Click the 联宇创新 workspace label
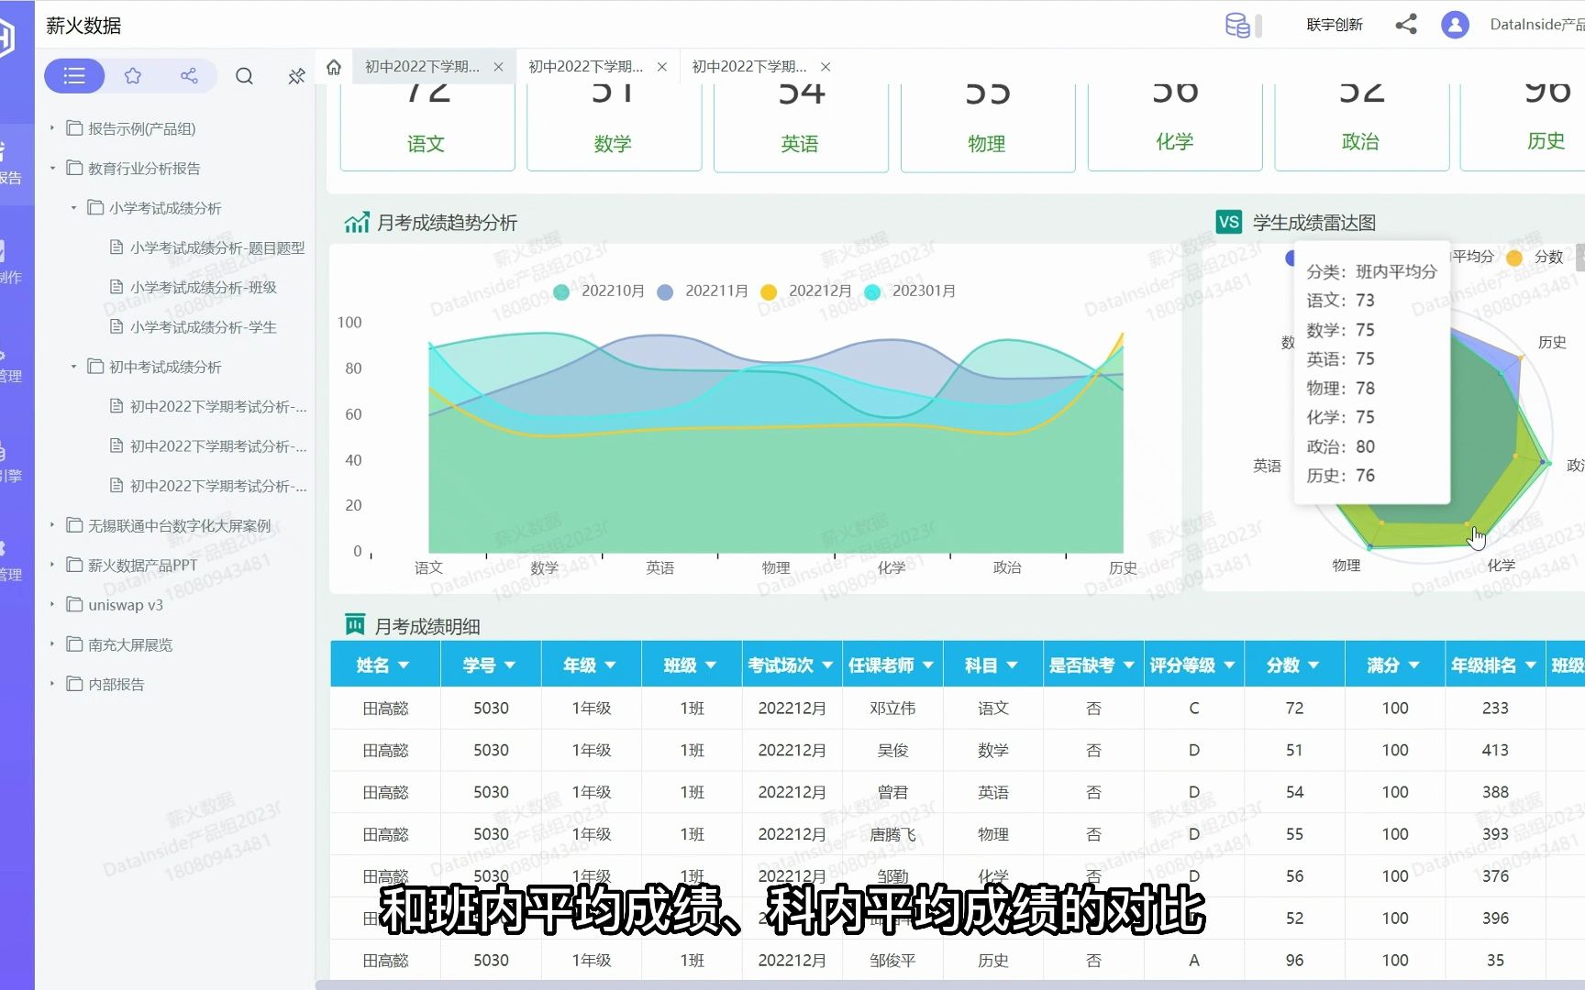 (1335, 25)
